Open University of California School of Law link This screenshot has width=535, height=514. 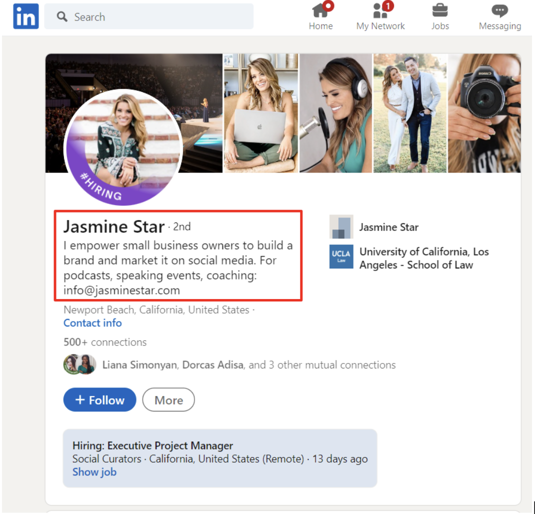pyautogui.click(x=424, y=258)
